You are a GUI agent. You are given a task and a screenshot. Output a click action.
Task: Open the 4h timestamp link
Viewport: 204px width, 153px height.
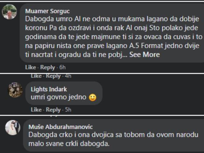coord(68,76)
